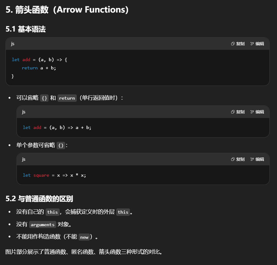Click the inline "()" code chip
Image resolution: width=277 pixels, height=265 pixels.
tap(61, 145)
